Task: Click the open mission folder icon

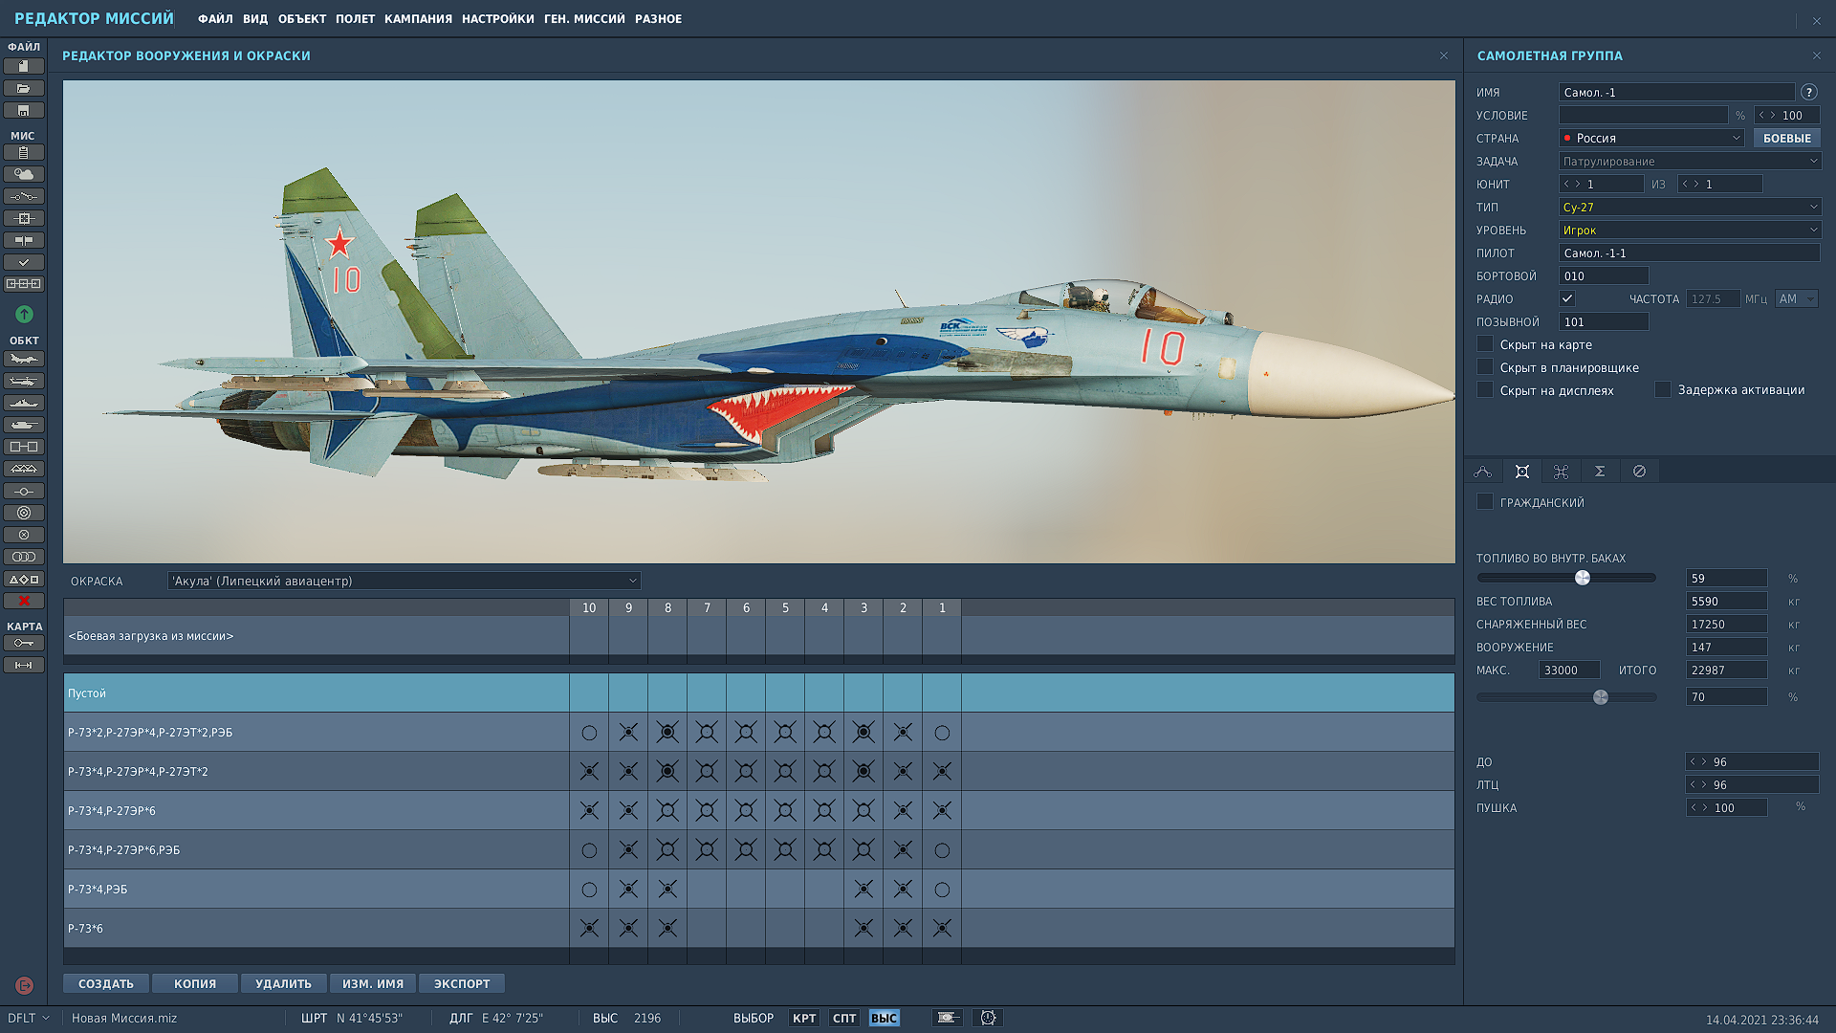Action: coord(24,88)
